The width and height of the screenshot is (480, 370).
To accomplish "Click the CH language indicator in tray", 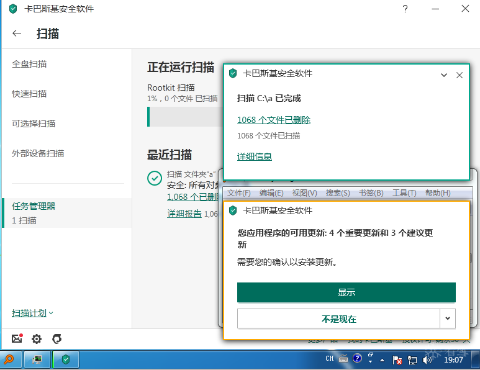I will pos(329,358).
